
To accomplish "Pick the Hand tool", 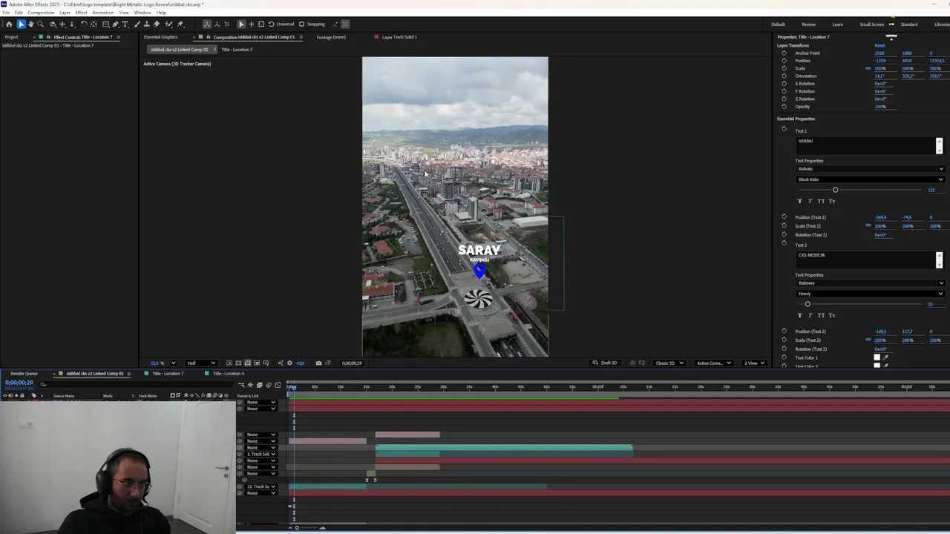I will pyautogui.click(x=30, y=24).
